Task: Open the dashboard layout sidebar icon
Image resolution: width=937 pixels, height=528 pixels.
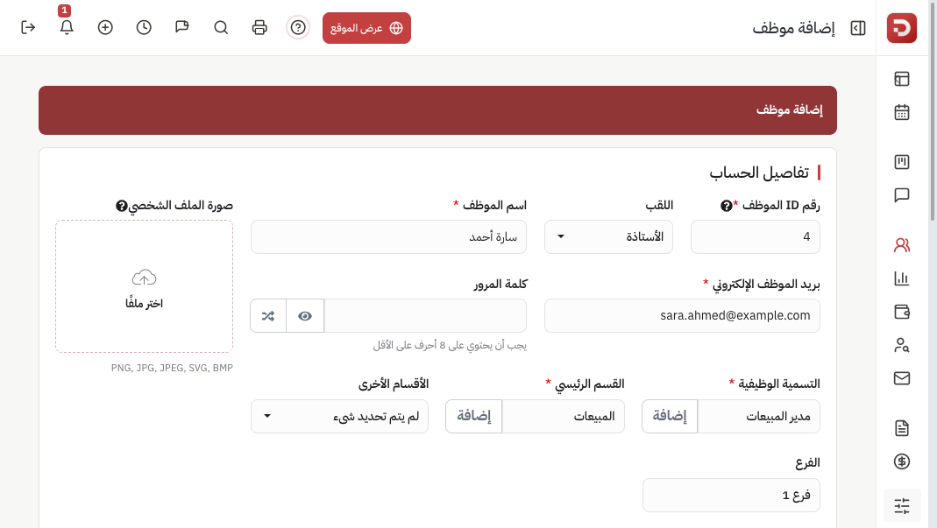Action: pyautogui.click(x=902, y=79)
